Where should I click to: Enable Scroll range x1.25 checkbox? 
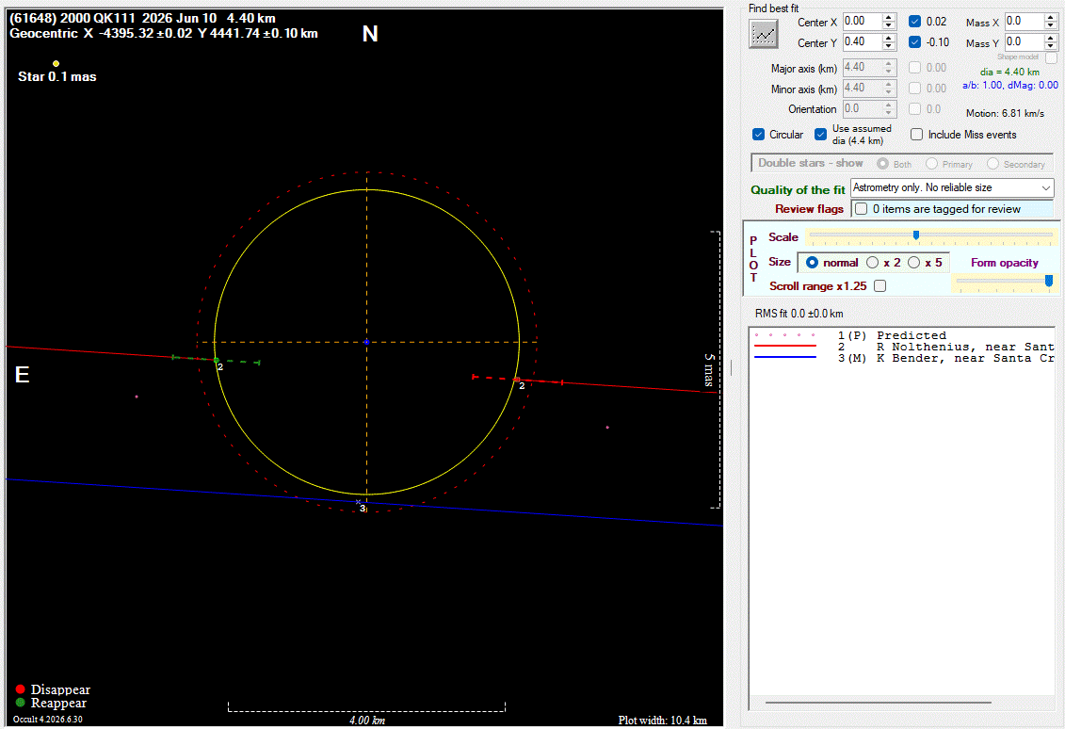tap(880, 286)
